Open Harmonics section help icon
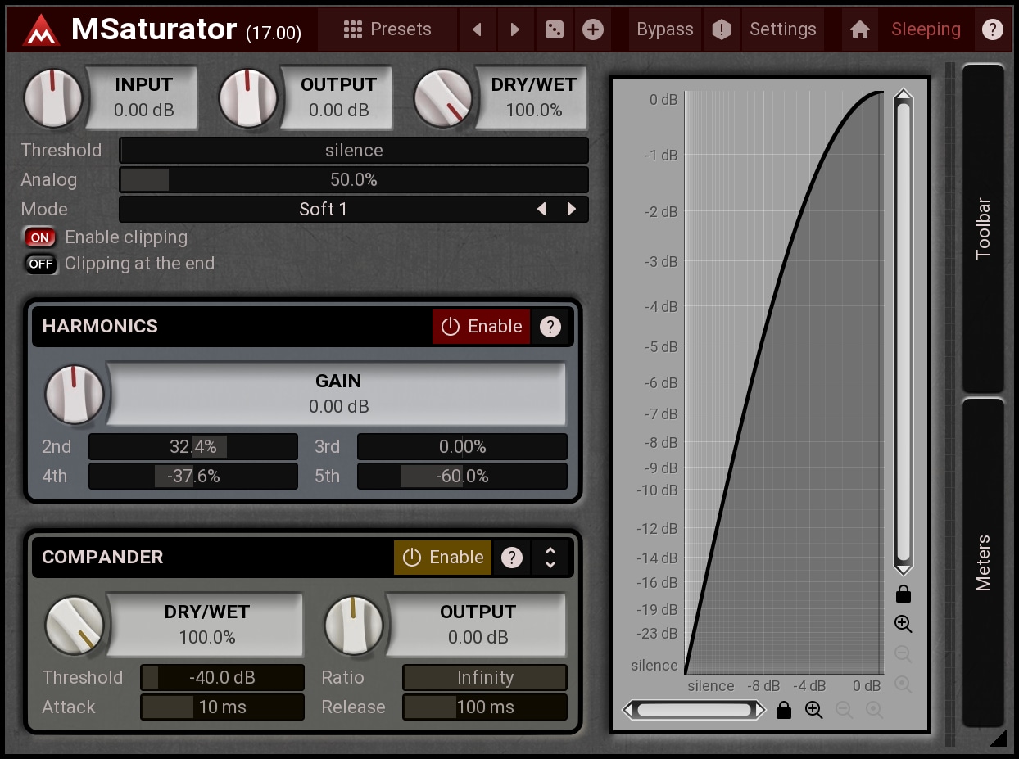 [550, 327]
